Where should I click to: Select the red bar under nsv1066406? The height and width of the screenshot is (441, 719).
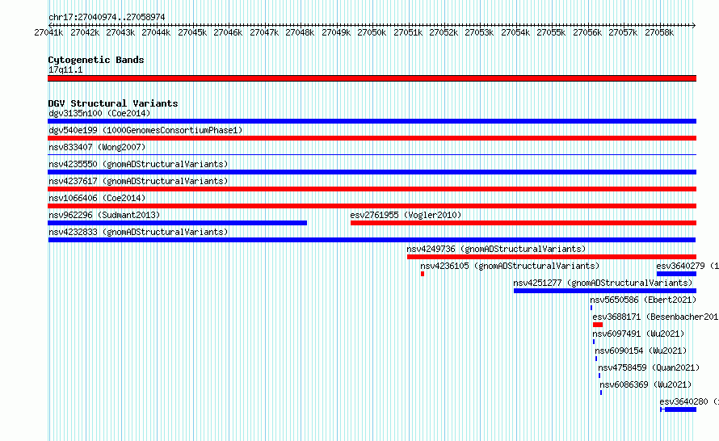point(372,206)
